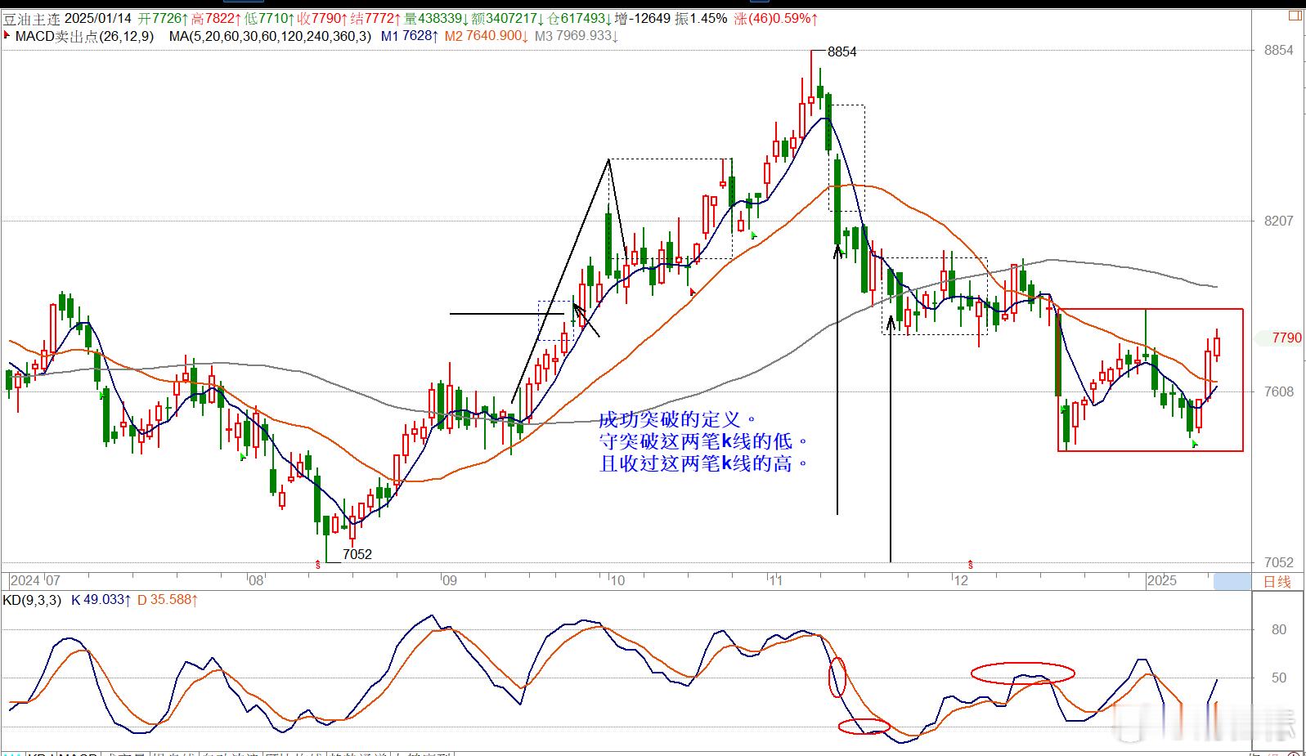The image size is (1306, 756).
Task: Click the 09 month marker on time axis
Action: tap(449, 581)
